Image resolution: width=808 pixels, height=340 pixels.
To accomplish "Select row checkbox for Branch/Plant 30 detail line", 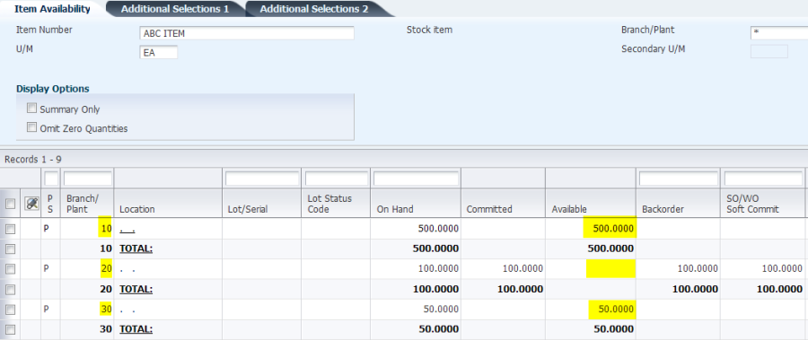I will point(10,309).
